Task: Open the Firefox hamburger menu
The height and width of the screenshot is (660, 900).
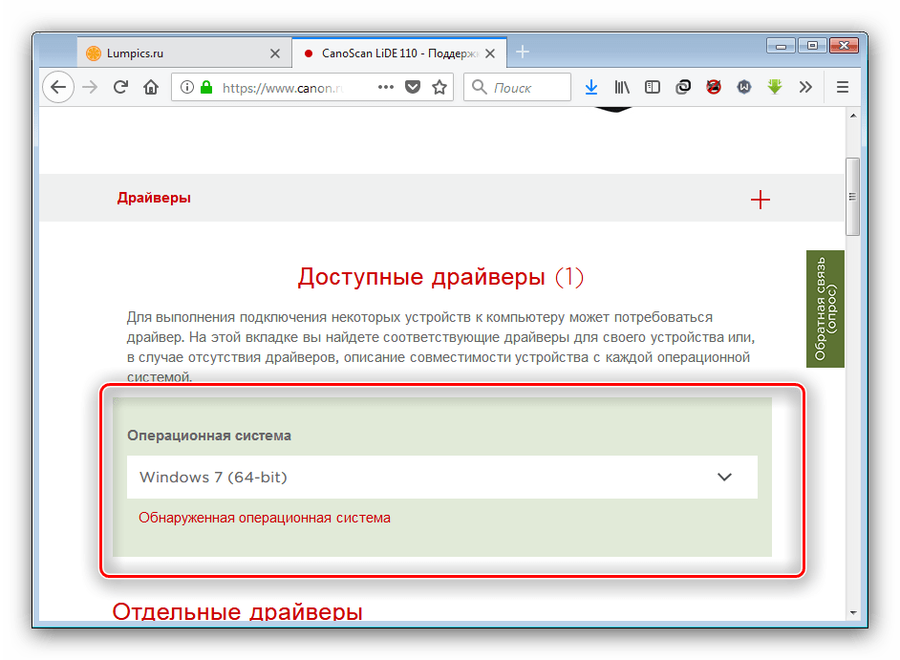Action: point(843,87)
